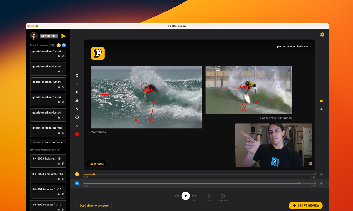Select the arrow drawing tool

point(77,109)
